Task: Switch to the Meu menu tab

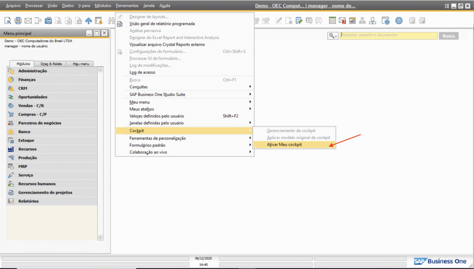Action: pyautogui.click(x=80, y=64)
